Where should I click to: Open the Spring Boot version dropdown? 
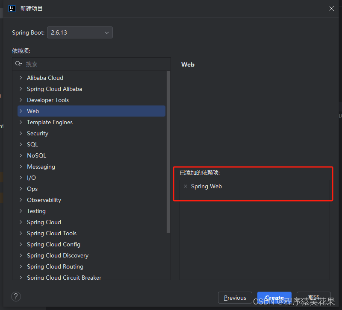(x=106, y=32)
